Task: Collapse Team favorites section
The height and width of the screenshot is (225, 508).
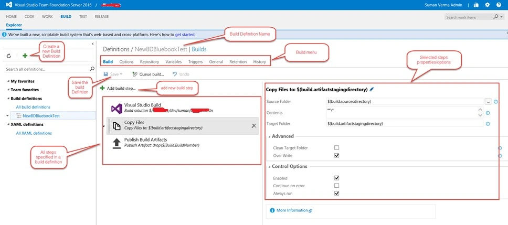Action: click(x=8, y=90)
